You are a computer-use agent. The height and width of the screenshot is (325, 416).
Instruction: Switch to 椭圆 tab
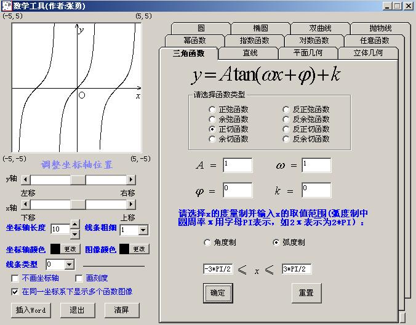260,28
